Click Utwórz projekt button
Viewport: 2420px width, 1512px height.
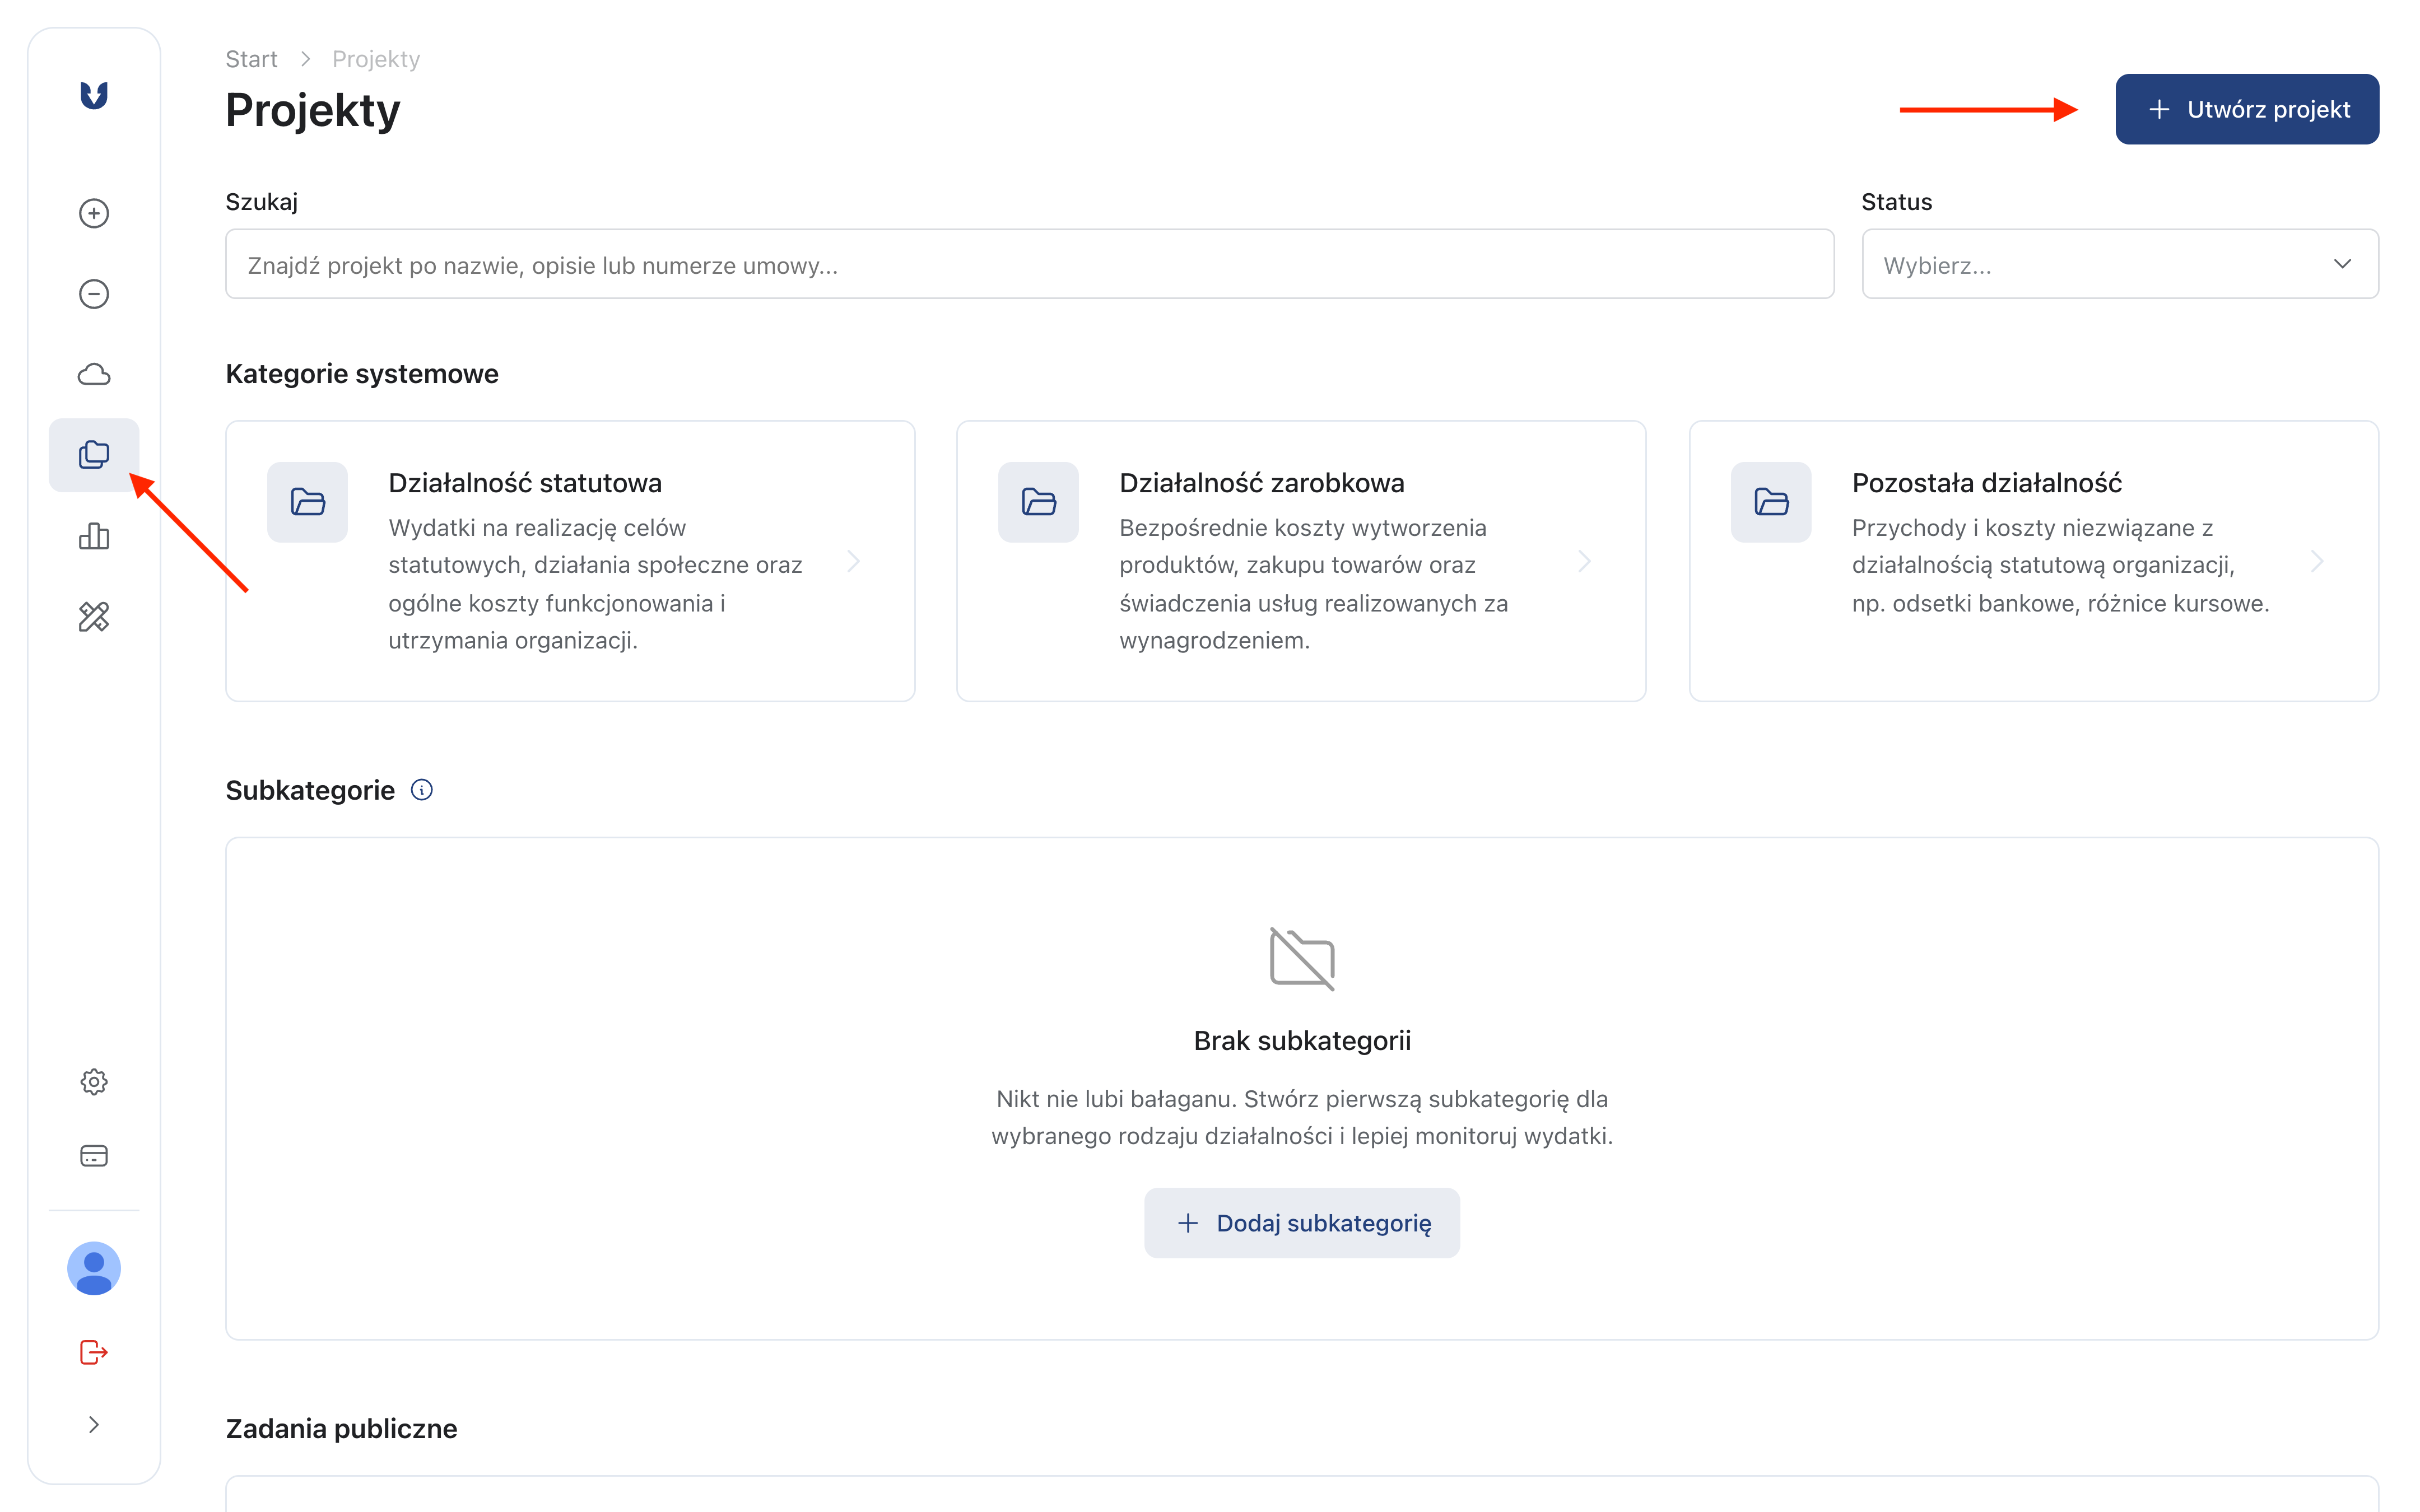(x=2247, y=109)
